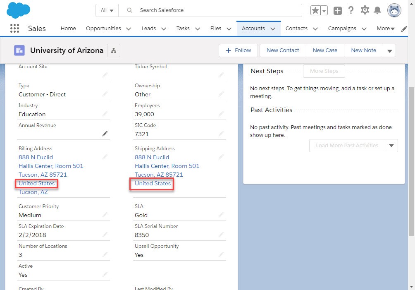Open the Load More Past Activities dropdown arrow

(x=391, y=145)
